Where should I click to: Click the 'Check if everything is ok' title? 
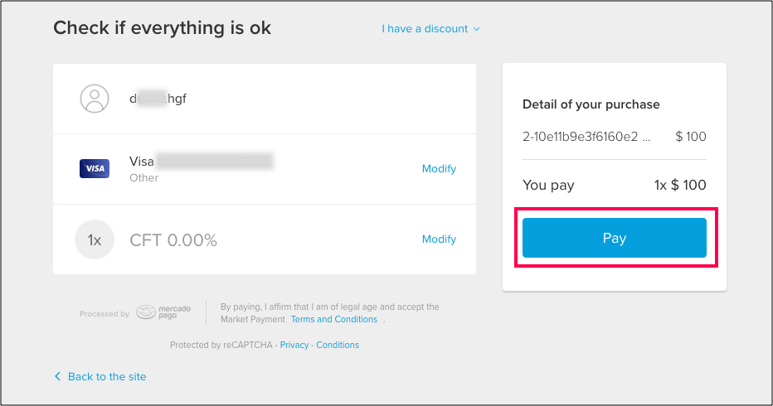pos(163,28)
